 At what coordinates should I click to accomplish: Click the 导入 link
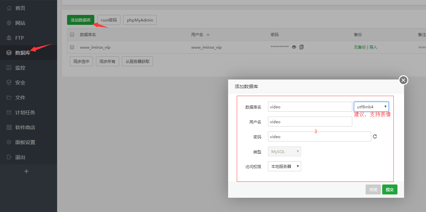(373, 47)
